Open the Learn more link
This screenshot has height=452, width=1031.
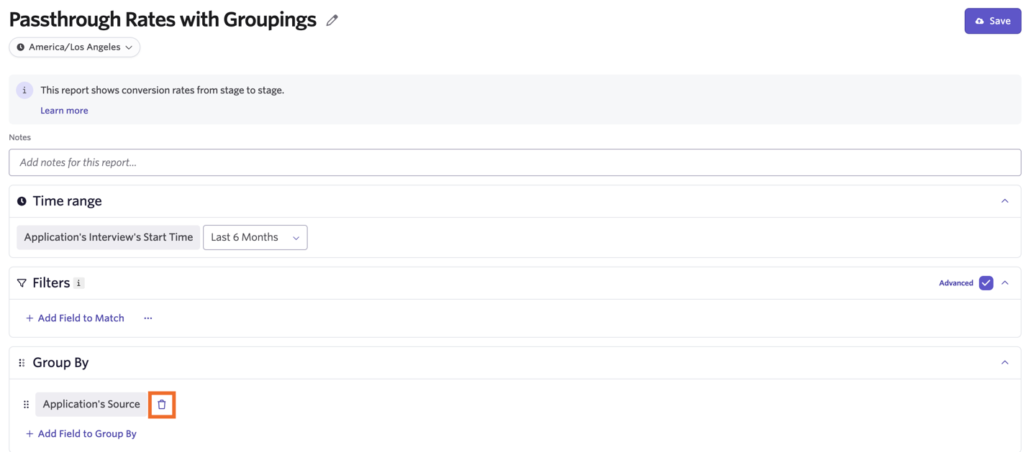coord(64,111)
